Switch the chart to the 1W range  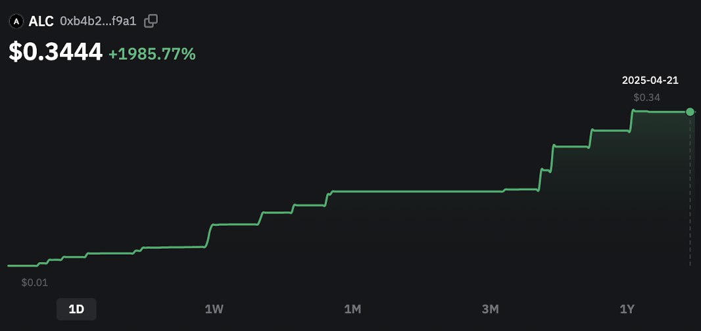point(214,309)
